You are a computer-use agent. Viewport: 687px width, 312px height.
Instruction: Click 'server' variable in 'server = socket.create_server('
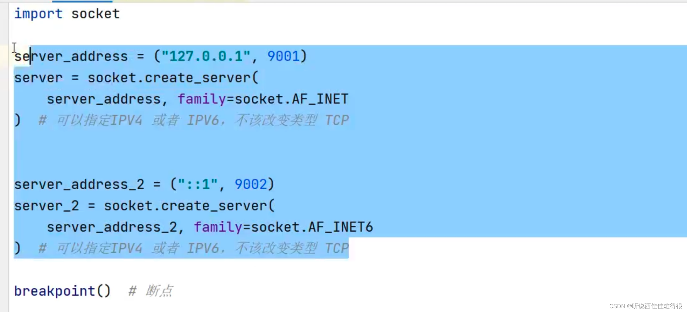38,78
